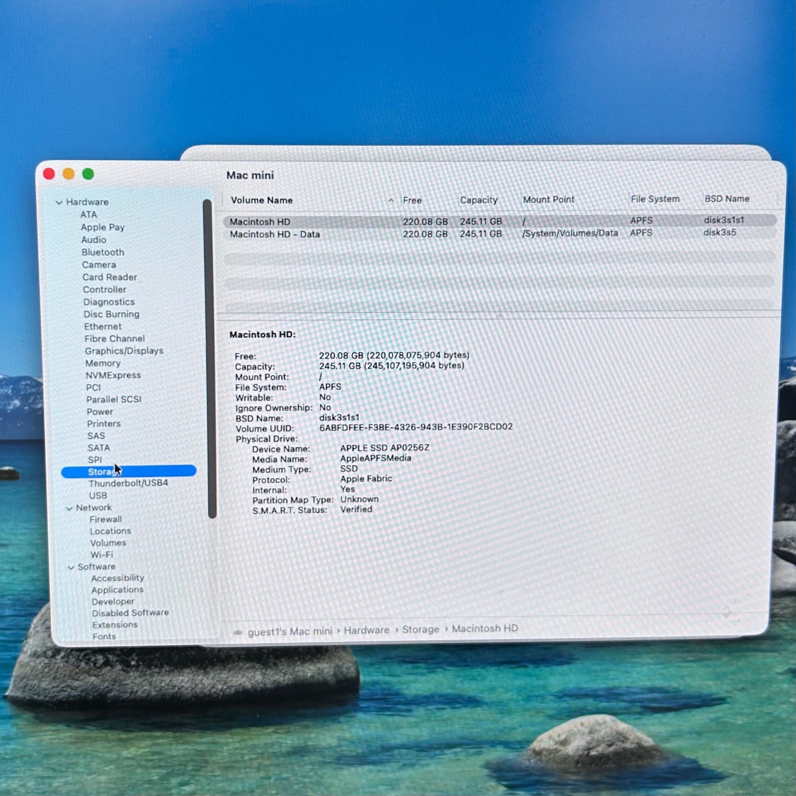796x796 pixels.
Task: Select Memory in the sidebar
Action: tap(103, 363)
